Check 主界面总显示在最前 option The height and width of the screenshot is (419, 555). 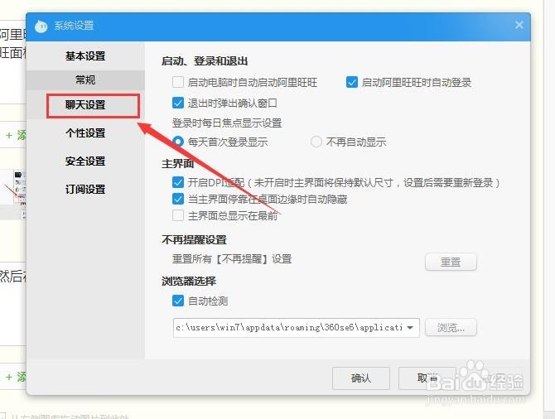[x=178, y=215]
